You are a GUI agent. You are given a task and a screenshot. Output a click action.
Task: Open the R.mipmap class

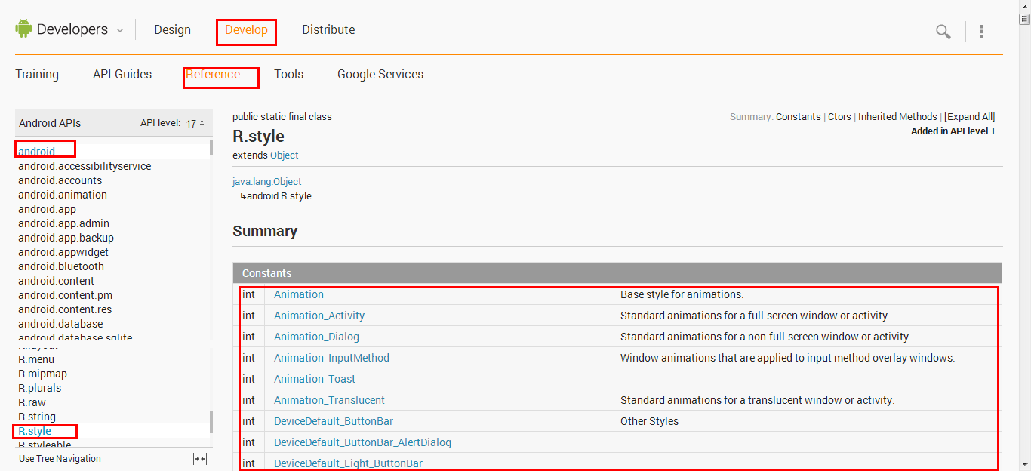(42, 374)
